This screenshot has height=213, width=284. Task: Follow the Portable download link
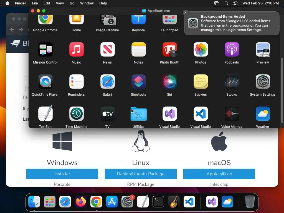[62, 184]
